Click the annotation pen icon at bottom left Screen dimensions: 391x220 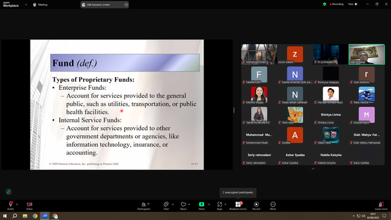coord(9,192)
